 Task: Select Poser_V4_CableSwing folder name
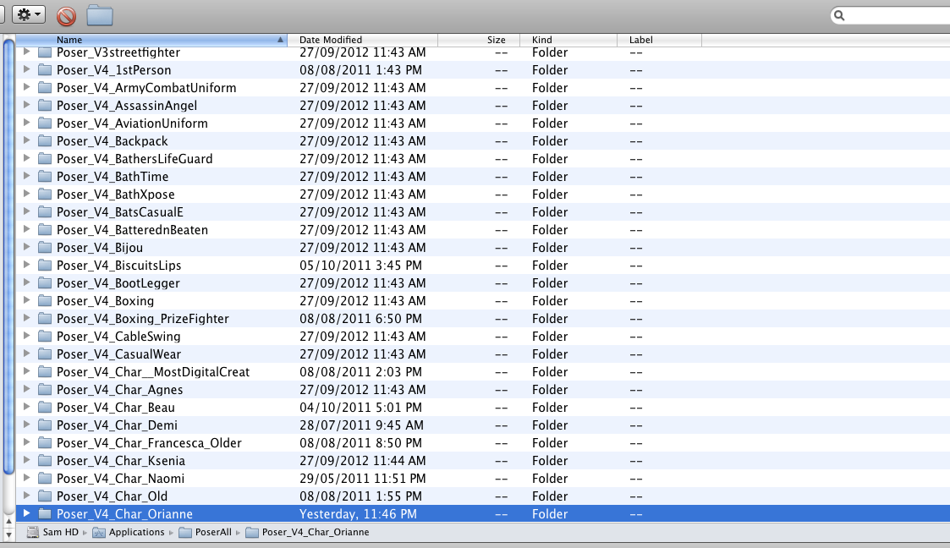[118, 336]
